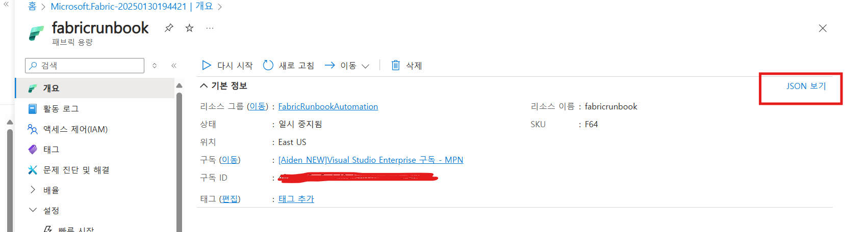Collapse the sidebar menu with the double chevron

point(174,66)
